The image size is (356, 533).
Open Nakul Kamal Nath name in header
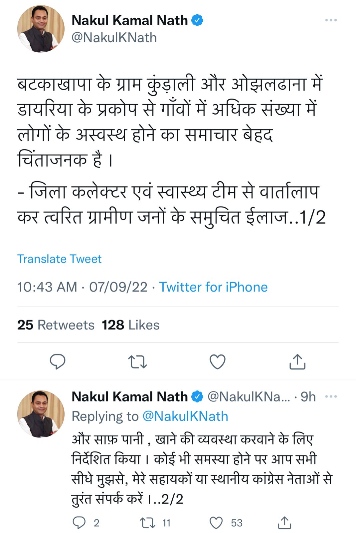130,20
